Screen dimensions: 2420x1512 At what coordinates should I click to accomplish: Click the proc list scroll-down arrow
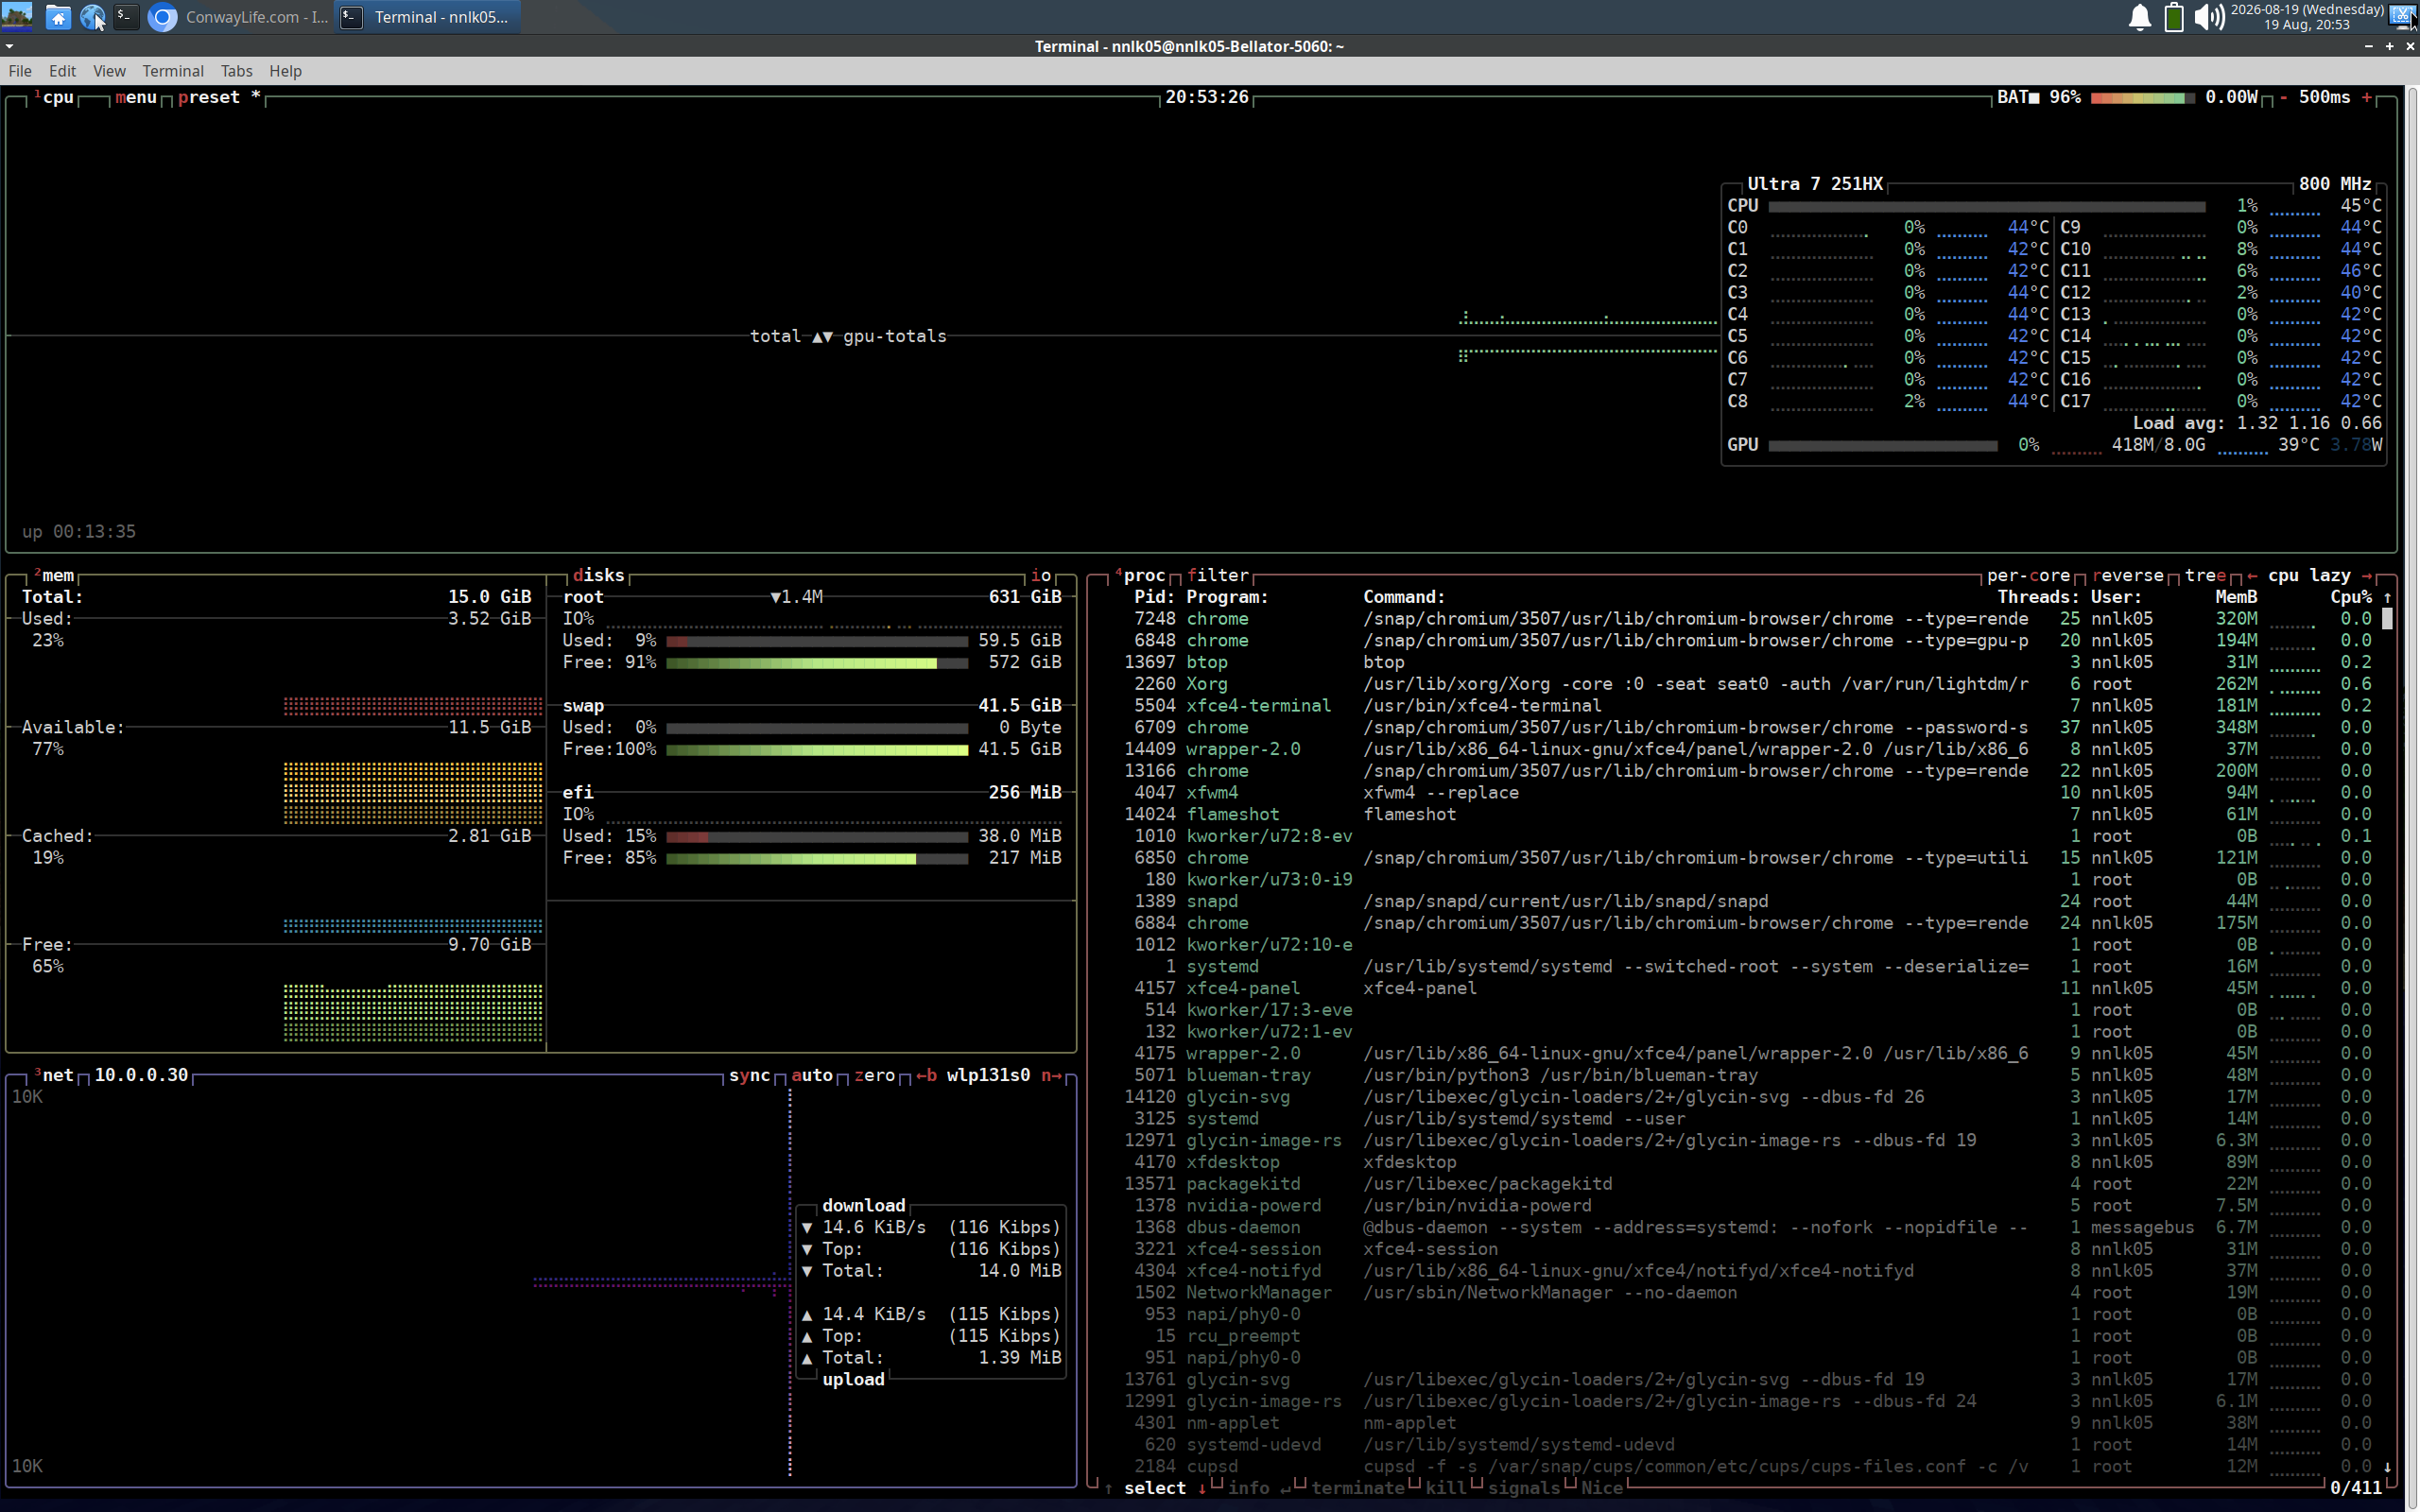[x=2388, y=1466]
